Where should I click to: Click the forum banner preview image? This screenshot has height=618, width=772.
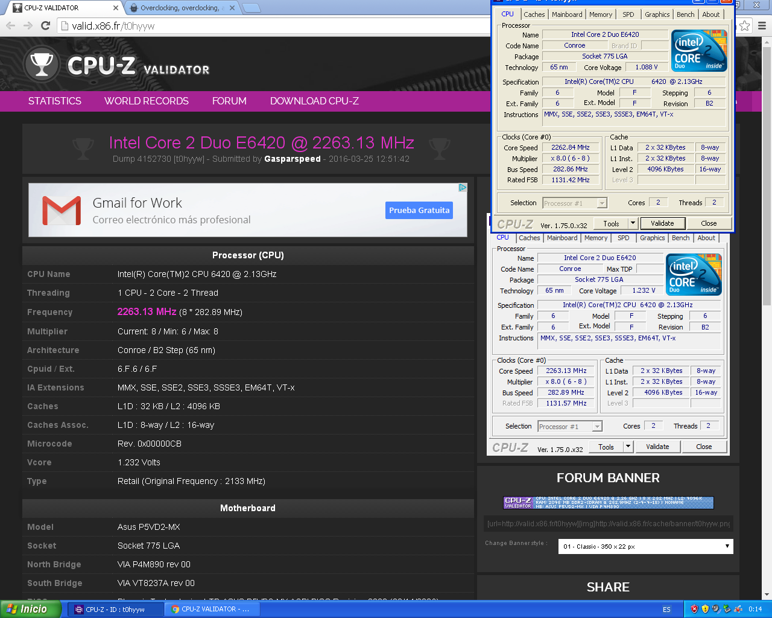pos(609,503)
